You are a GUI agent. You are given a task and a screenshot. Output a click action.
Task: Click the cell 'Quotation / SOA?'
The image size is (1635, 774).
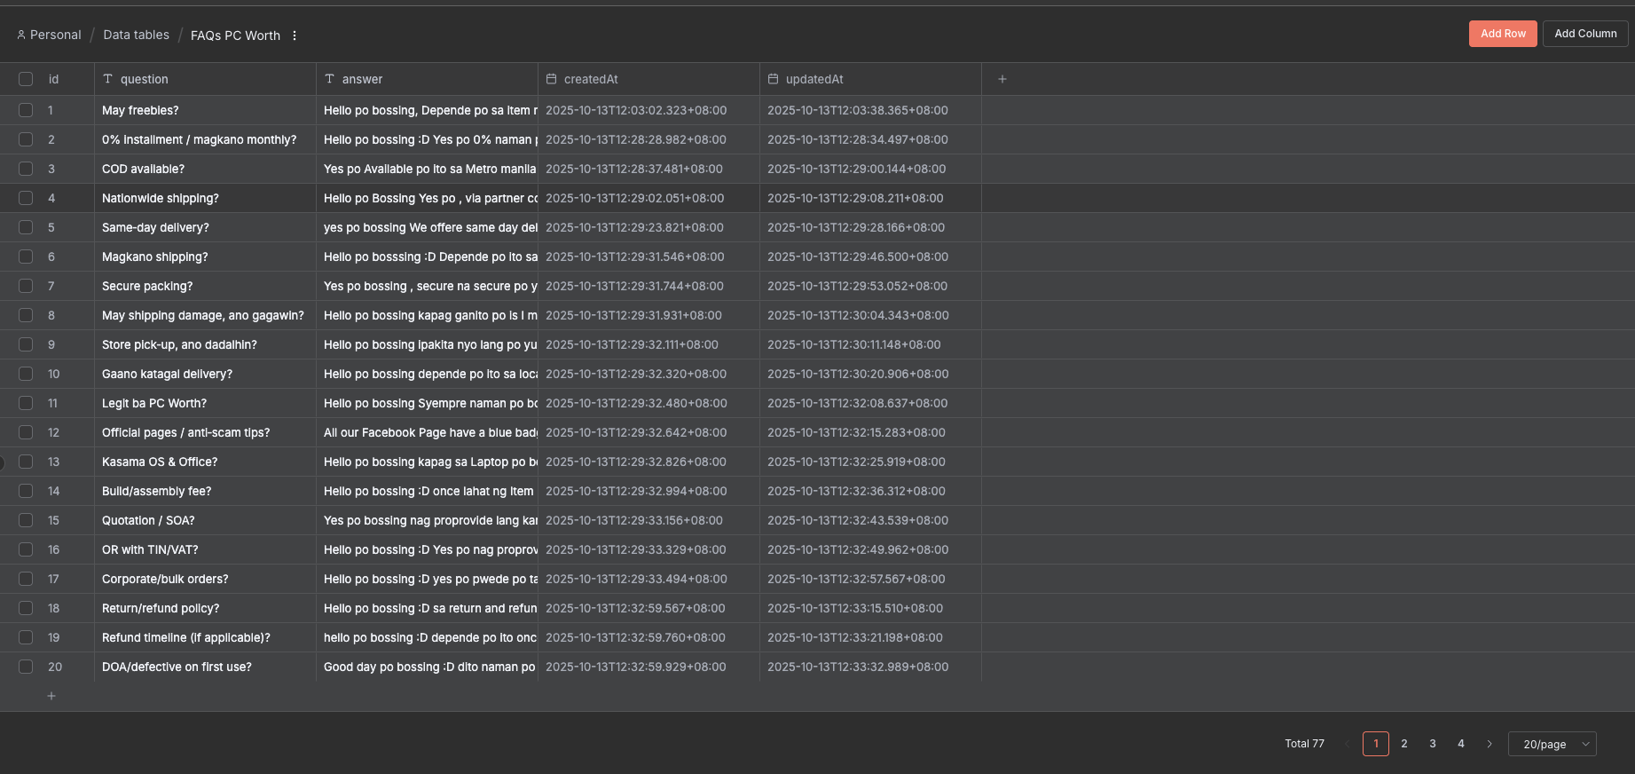[x=205, y=520]
